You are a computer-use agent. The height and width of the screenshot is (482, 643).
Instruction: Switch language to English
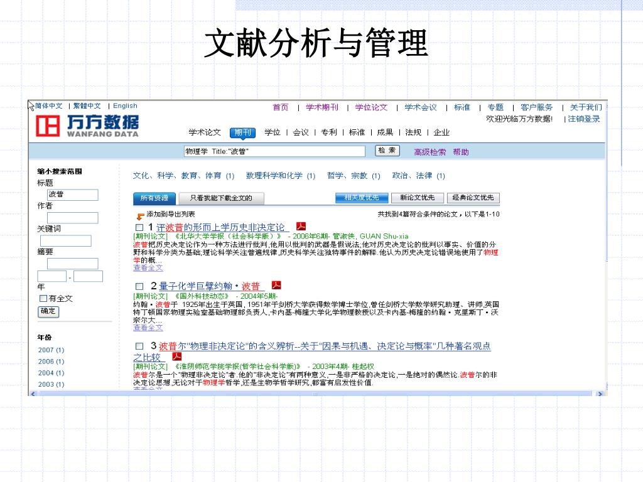pyautogui.click(x=125, y=105)
